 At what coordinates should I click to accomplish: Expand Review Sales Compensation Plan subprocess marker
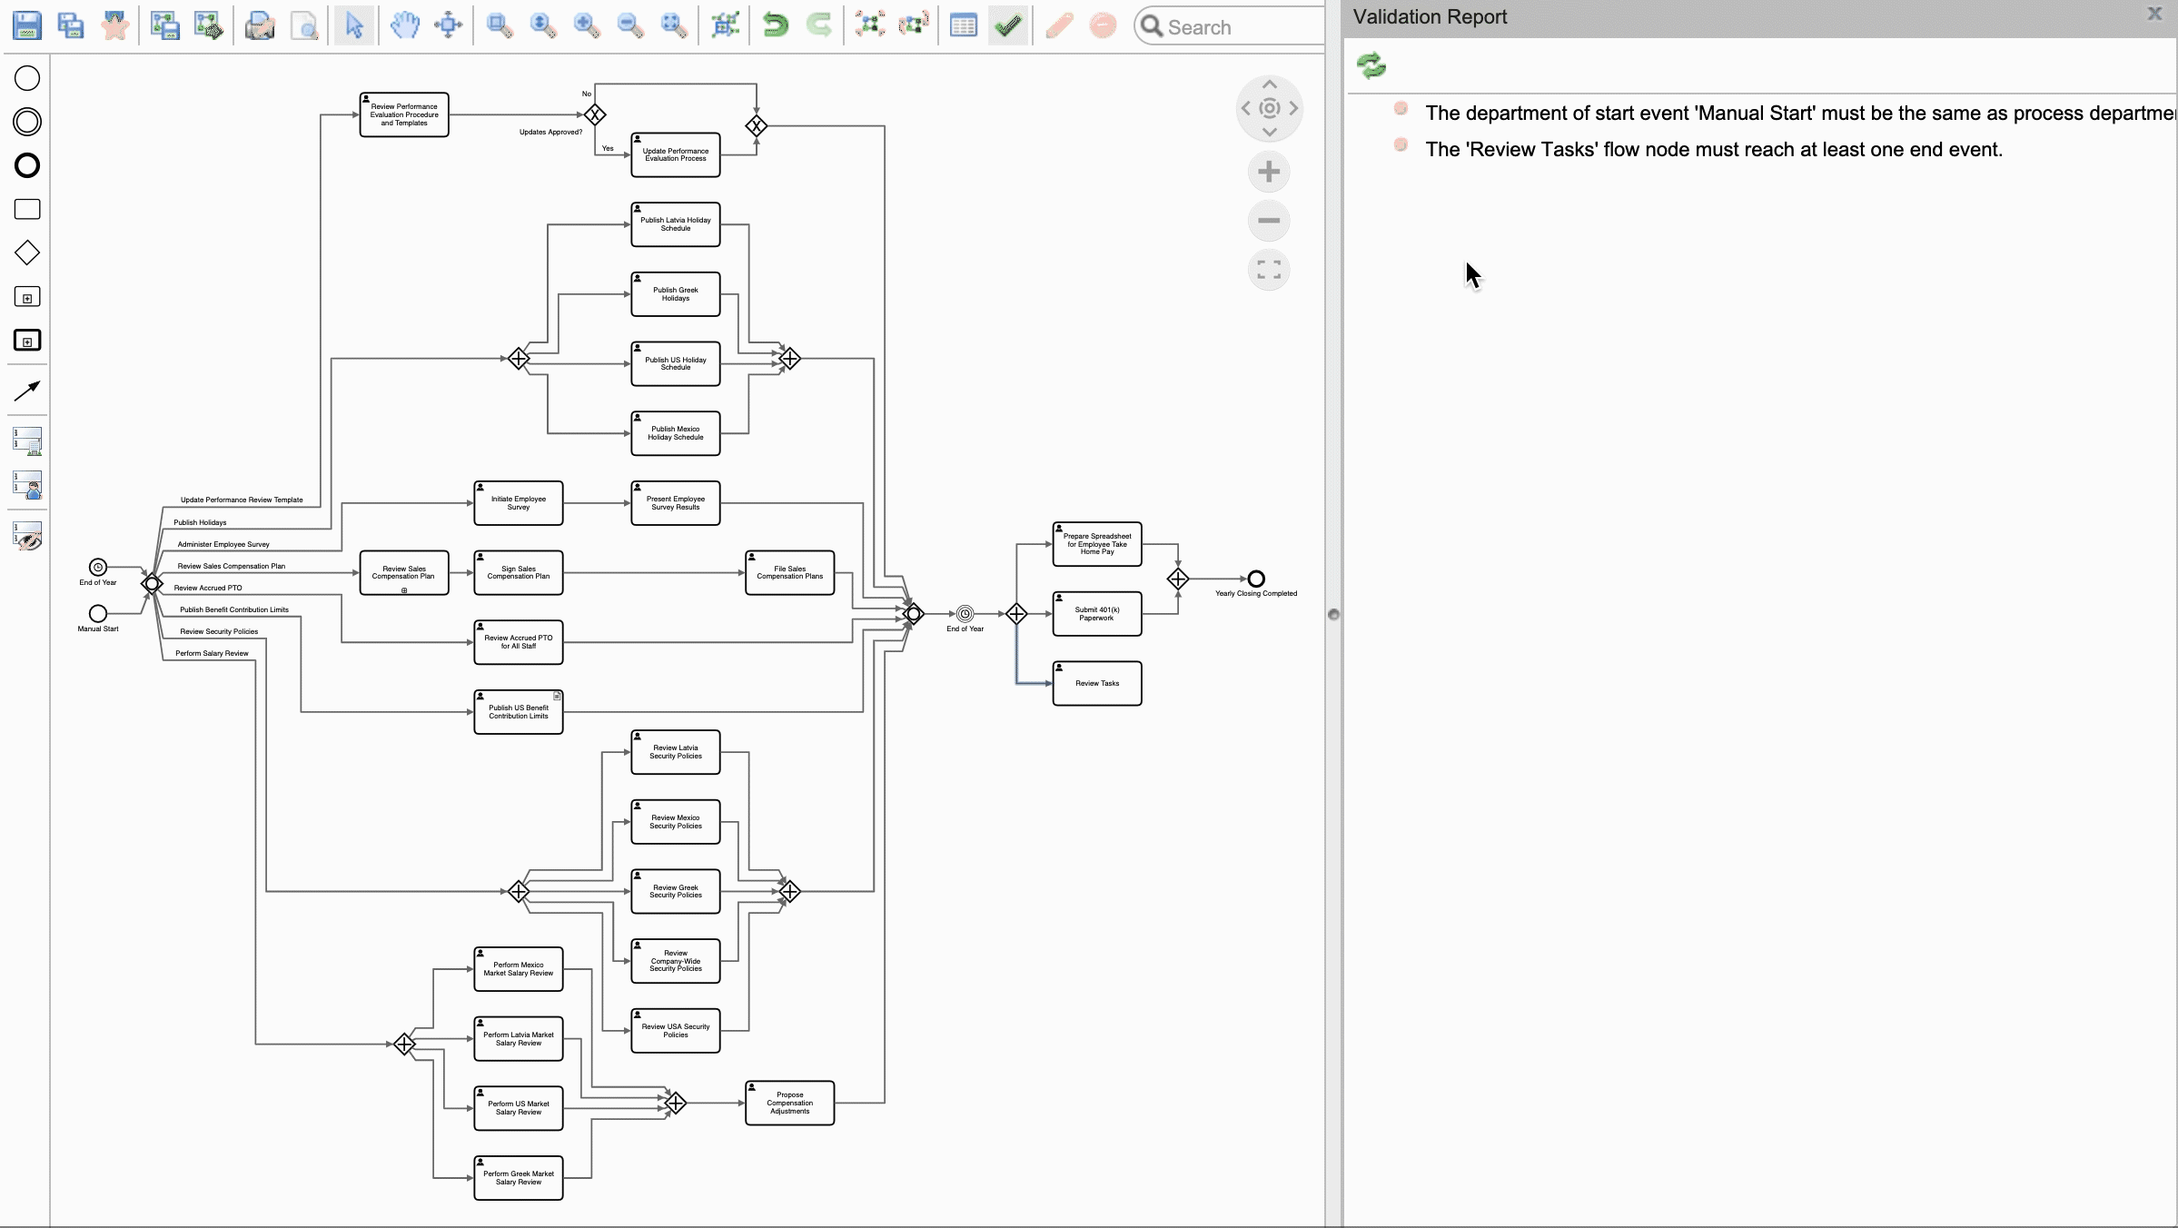pyautogui.click(x=404, y=590)
